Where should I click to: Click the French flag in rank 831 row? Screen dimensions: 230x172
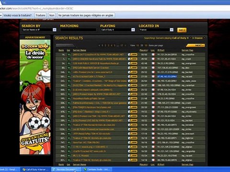click(x=153, y=160)
